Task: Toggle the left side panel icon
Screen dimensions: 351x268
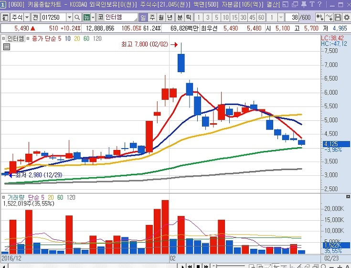Action: pyautogui.click(x=5, y=17)
